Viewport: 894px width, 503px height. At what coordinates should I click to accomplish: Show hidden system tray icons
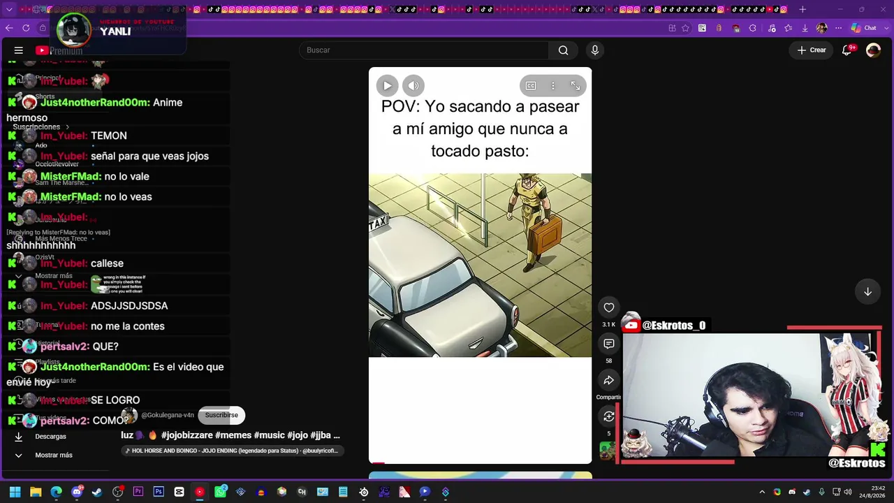coord(762,492)
